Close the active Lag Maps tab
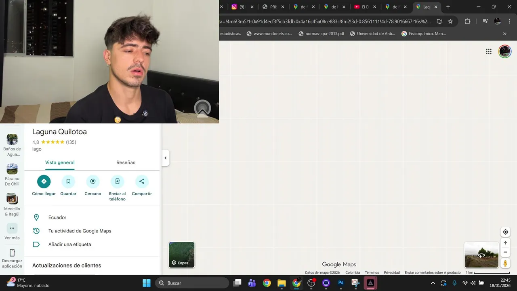This screenshot has width=517, height=291. coord(436,7)
